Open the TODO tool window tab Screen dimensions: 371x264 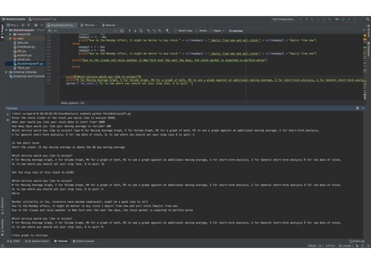coord(13,241)
